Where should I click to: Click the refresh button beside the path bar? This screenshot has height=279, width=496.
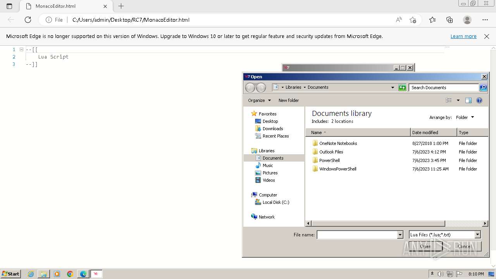[x=402, y=88]
